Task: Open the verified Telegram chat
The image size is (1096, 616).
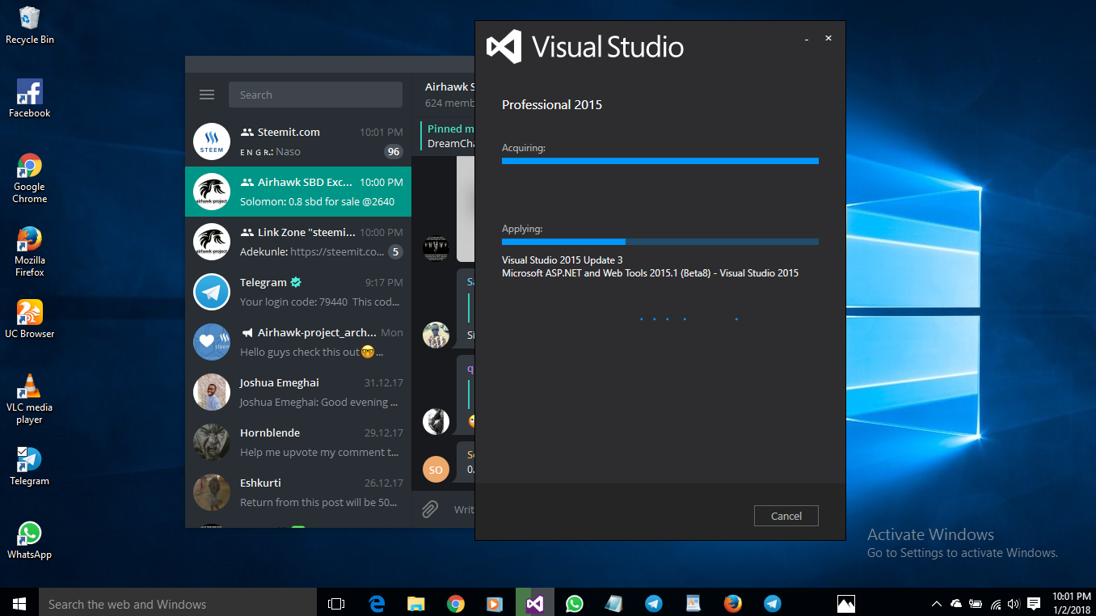Action: [298, 292]
